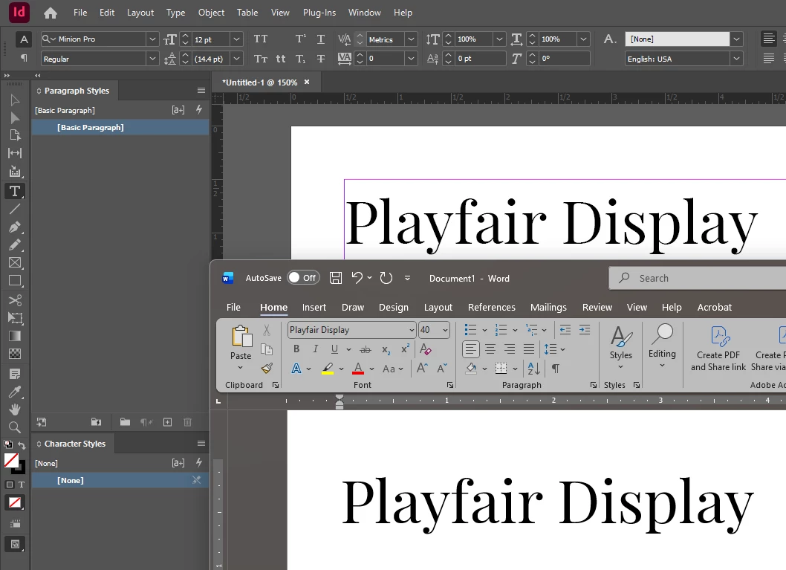Click the Save icon in Word title bar
This screenshot has width=786, height=570.
coord(335,278)
